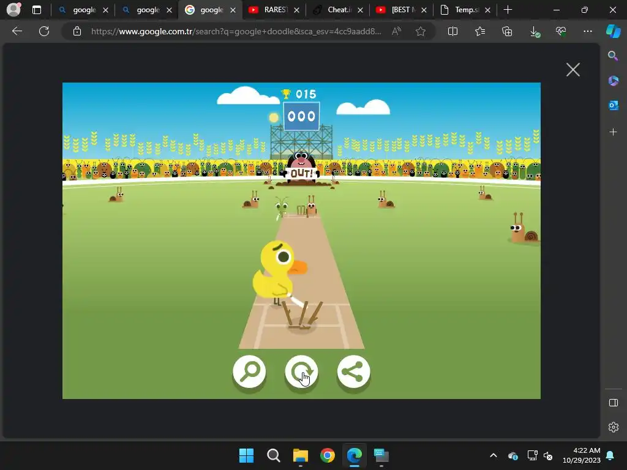The height and width of the screenshot is (470, 627).
Task: Close the RAREST tab
Action: [297, 10]
